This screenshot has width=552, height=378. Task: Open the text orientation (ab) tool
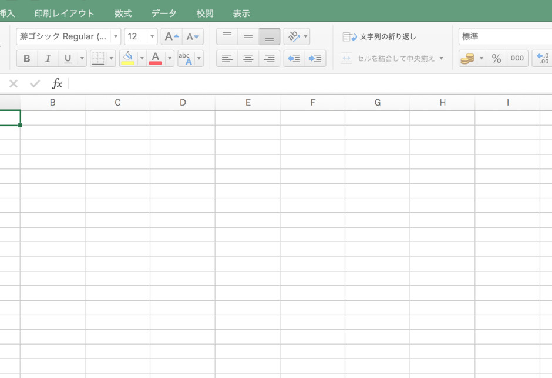[x=292, y=36]
